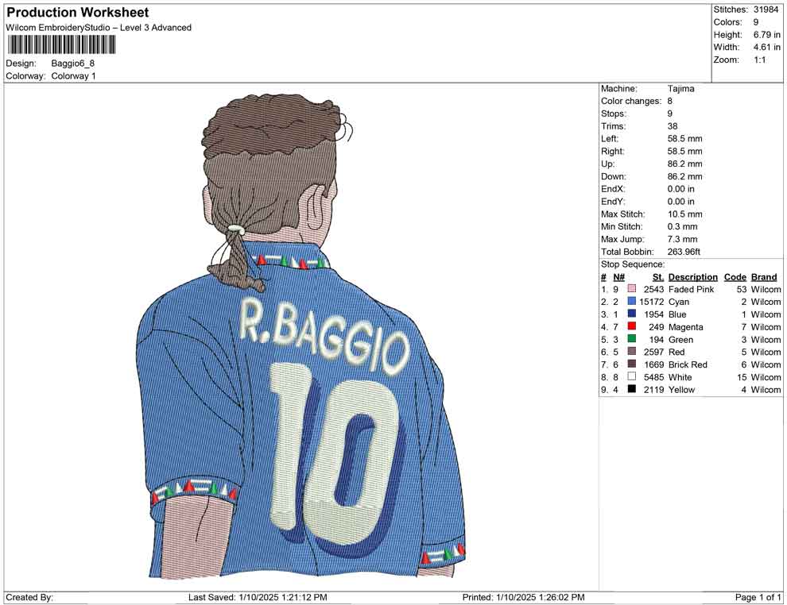The image size is (787, 605).
Task: Click the stitch count 15172 for Cyan
Action: coord(652,302)
